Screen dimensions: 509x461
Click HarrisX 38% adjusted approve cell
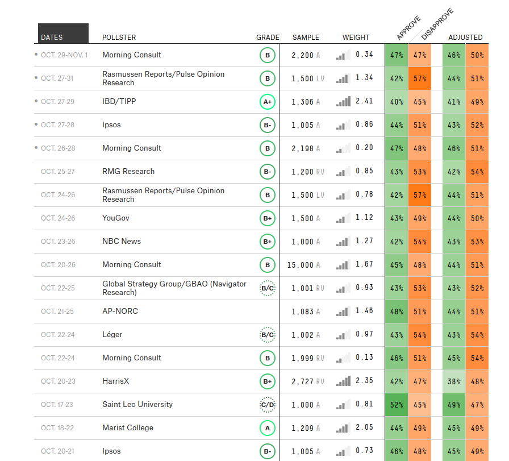coord(454,381)
